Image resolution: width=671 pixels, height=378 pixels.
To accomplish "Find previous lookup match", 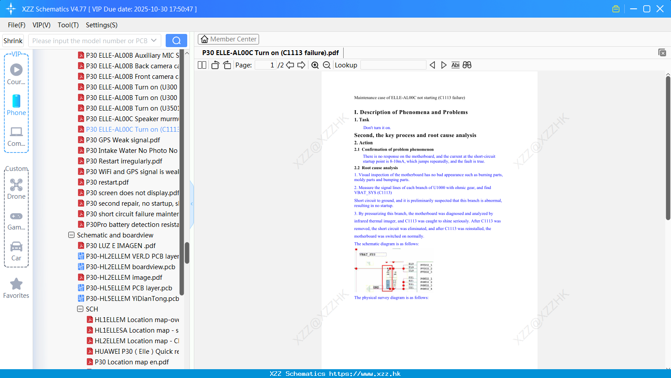I will pyautogui.click(x=432, y=65).
